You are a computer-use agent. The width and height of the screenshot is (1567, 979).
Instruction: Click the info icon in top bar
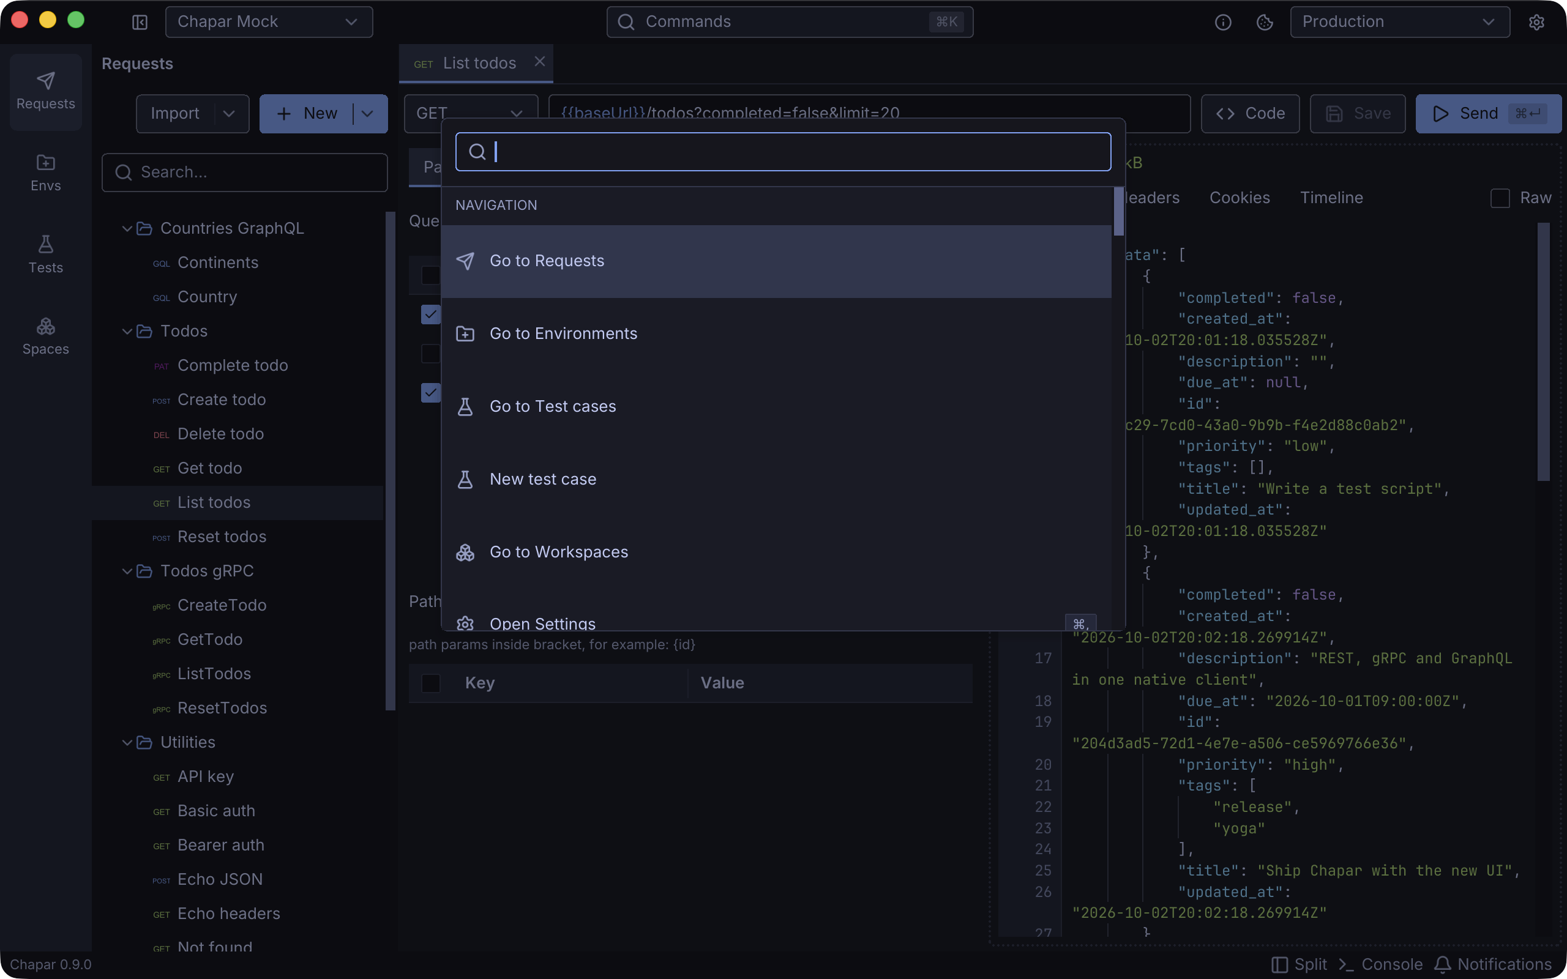(x=1222, y=22)
